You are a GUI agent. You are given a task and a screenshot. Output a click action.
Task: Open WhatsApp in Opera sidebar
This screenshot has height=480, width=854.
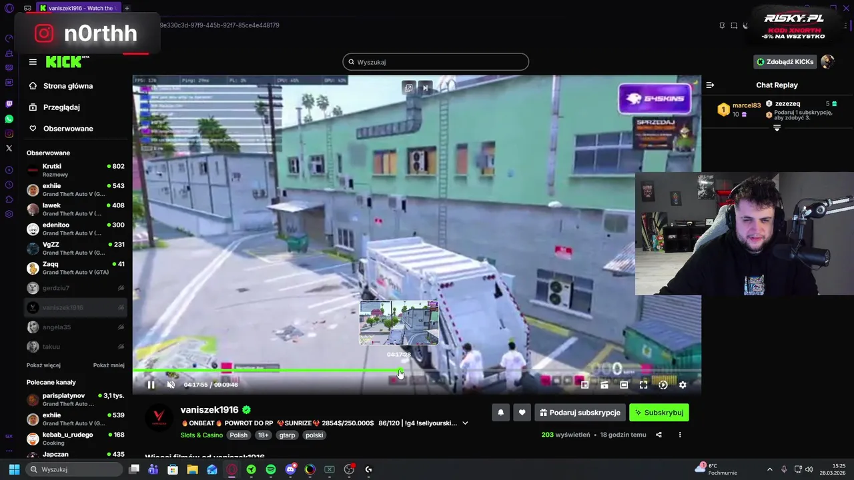click(x=9, y=119)
